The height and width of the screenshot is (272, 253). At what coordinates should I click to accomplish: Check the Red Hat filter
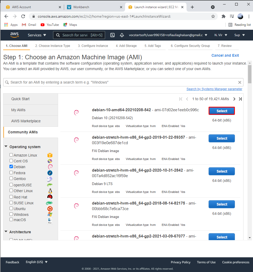(x=11, y=197)
